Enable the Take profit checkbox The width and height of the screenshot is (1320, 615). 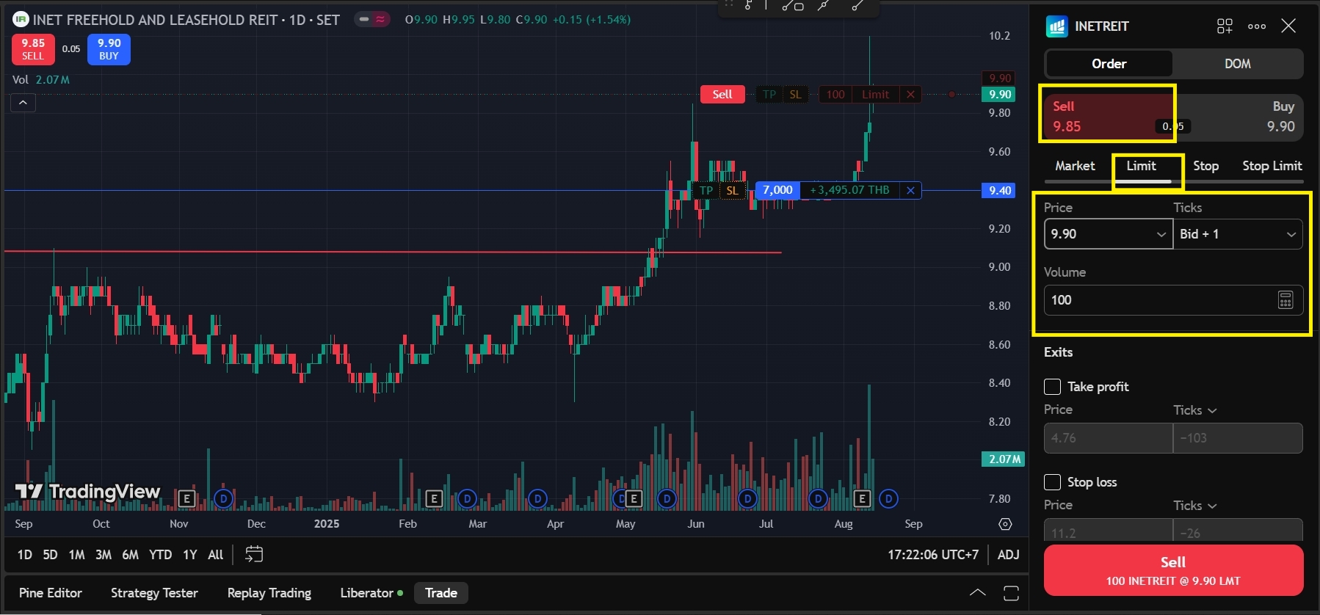click(1052, 387)
